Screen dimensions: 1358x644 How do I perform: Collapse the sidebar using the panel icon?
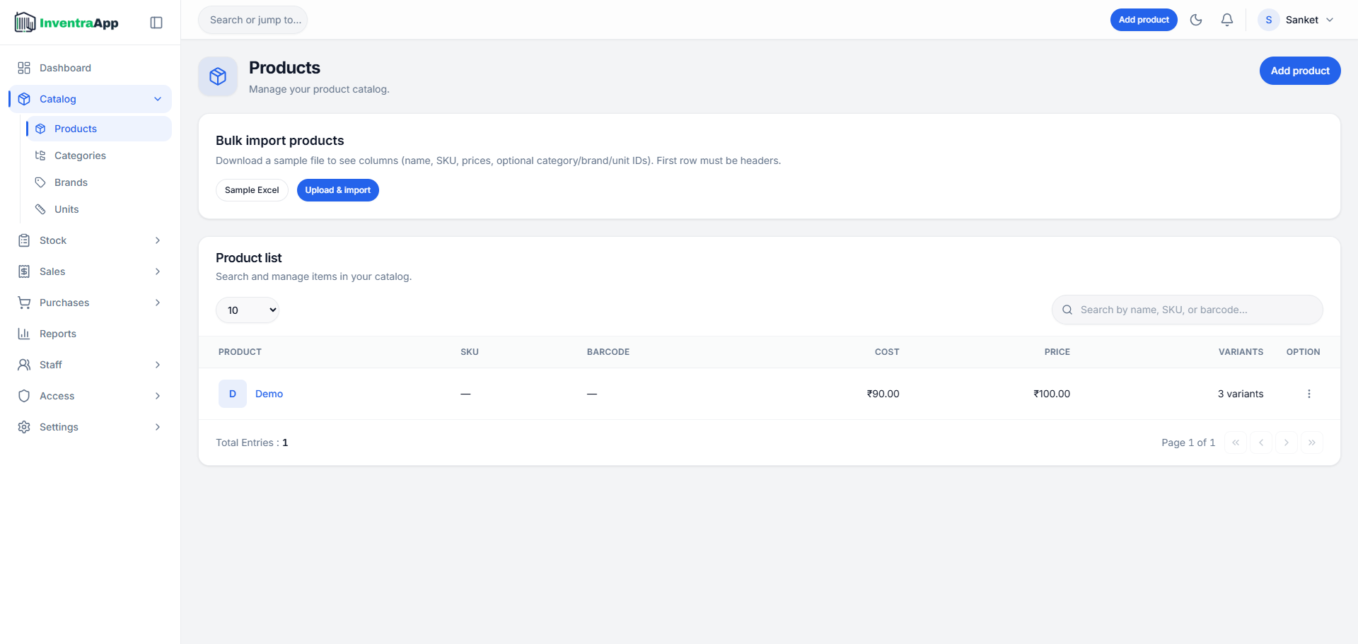click(x=156, y=22)
